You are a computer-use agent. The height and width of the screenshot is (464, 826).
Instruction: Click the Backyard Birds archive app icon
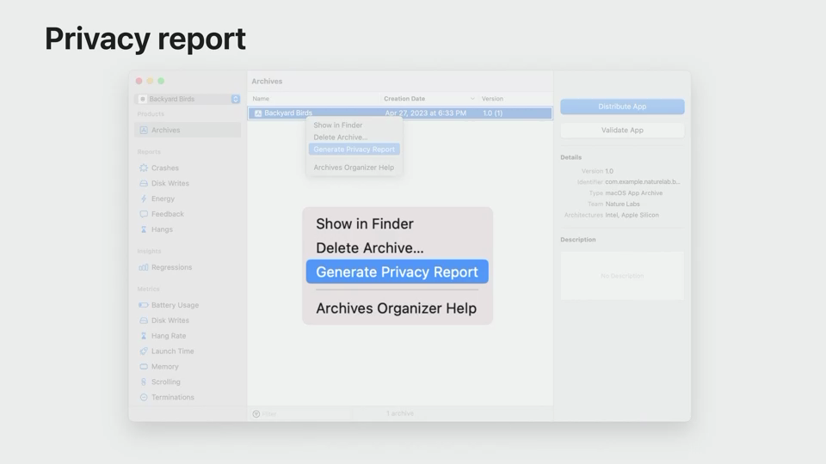pos(258,113)
